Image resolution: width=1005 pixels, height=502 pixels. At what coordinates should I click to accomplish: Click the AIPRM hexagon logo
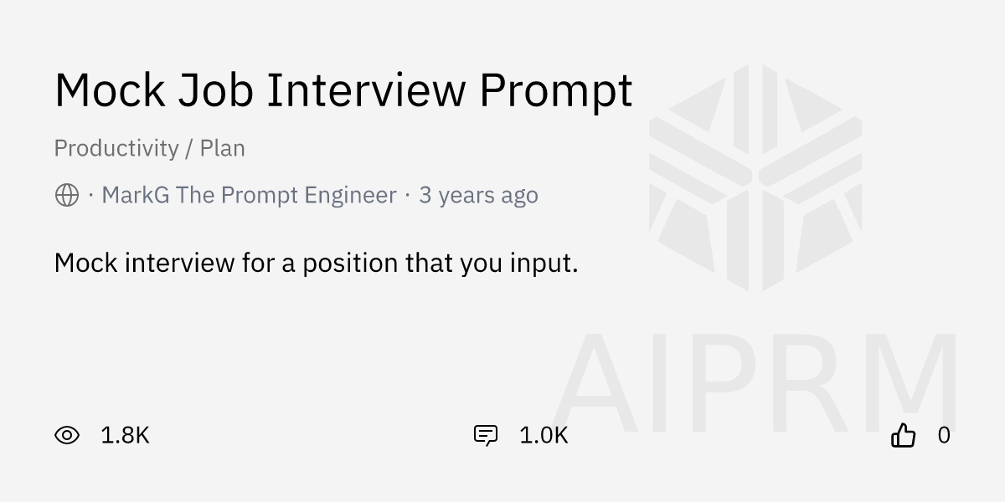(x=755, y=177)
